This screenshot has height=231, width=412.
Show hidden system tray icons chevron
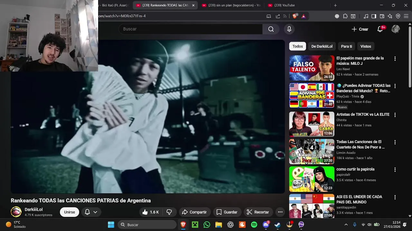[x=346, y=225]
